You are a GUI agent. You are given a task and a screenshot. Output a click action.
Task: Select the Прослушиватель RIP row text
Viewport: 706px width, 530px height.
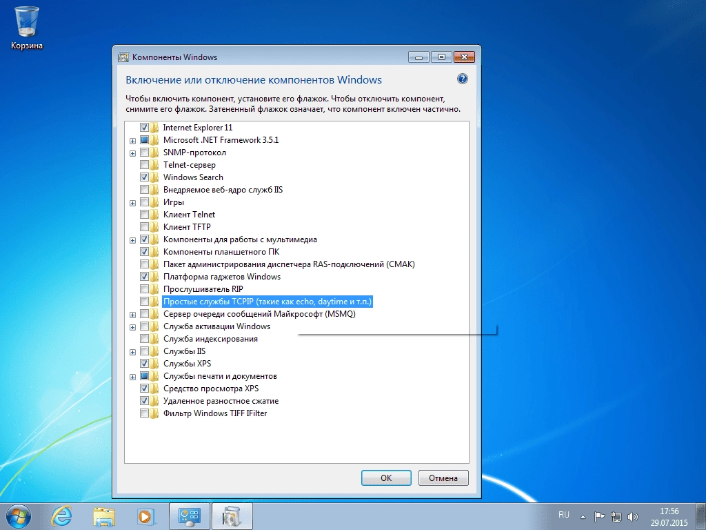203,289
